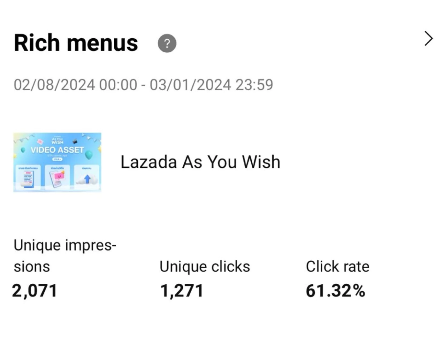Select the 61.32% click rate value

335,291
